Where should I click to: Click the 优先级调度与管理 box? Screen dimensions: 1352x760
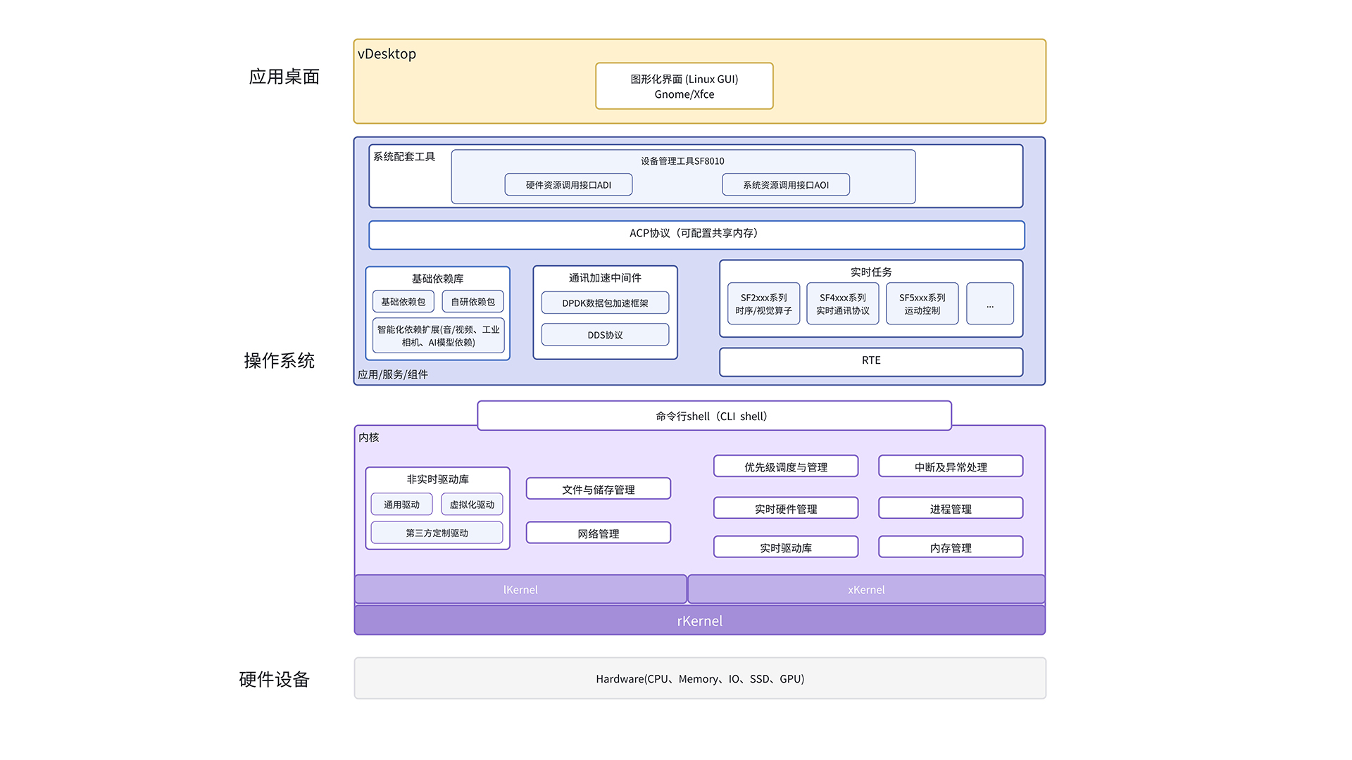coord(785,467)
